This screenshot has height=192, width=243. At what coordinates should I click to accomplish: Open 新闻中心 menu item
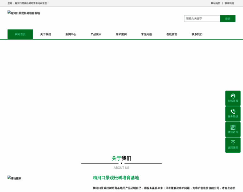click(71, 34)
